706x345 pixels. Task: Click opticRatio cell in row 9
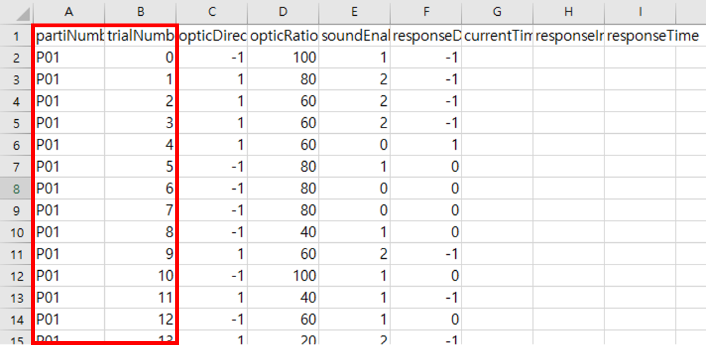tap(283, 211)
